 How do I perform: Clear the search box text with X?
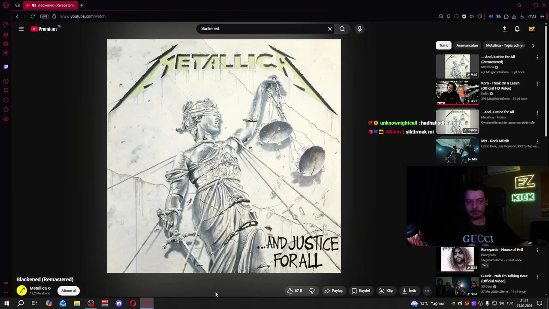click(x=330, y=29)
